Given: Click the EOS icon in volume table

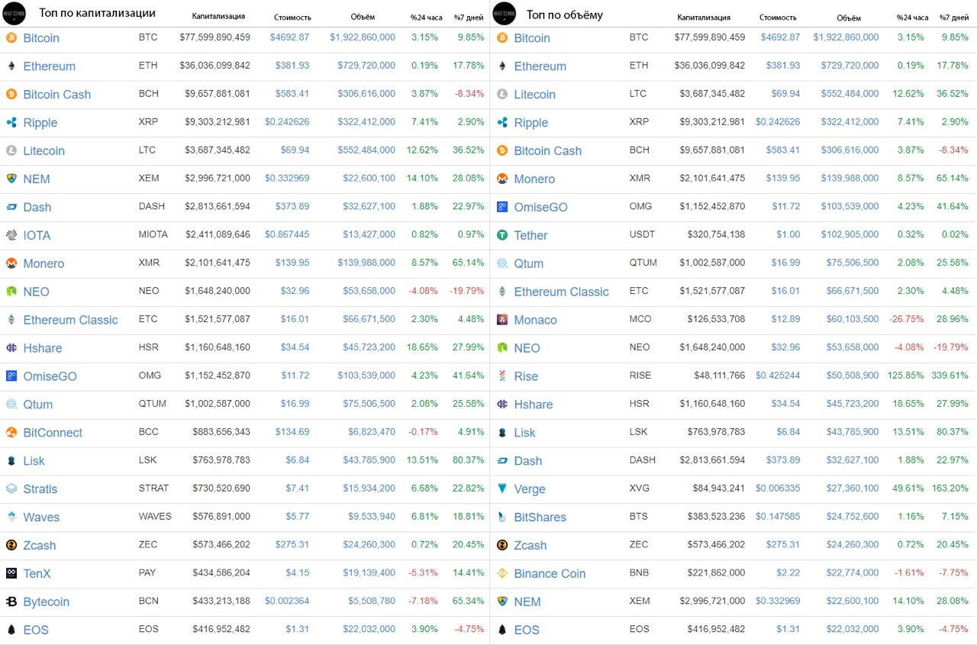Looking at the screenshot, I should 502,630.
